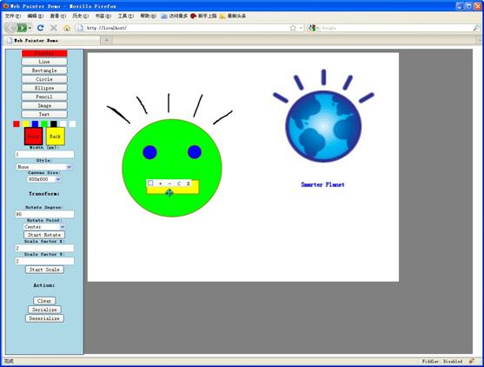This screenshot has width=484, height=367.
Task: Click the X icon on shape toolbar
Action: (188, 183)
